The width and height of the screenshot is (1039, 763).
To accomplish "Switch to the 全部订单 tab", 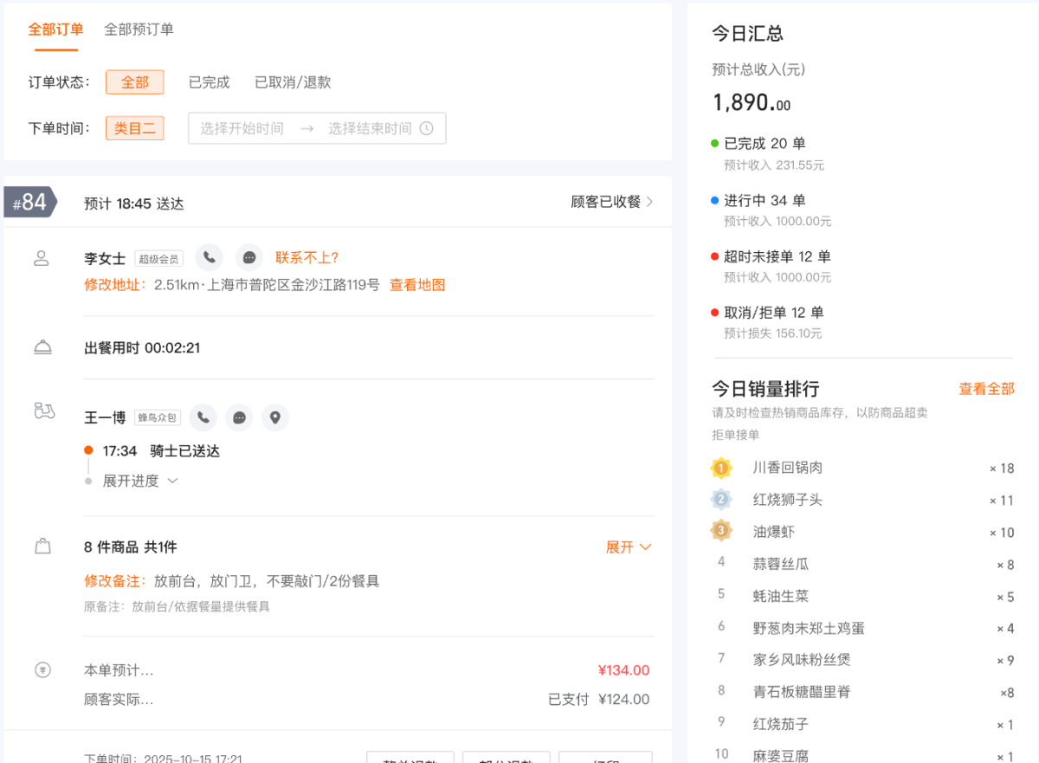I will point(55,29).
